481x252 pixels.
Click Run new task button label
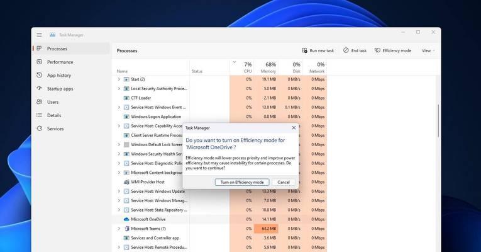[x=321, y=50]
